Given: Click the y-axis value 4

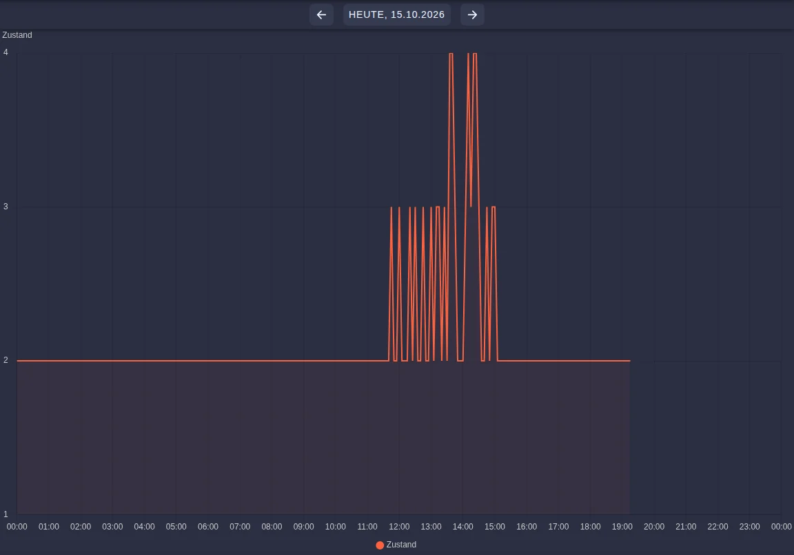Looking at the screenshot, I should 6,52.
